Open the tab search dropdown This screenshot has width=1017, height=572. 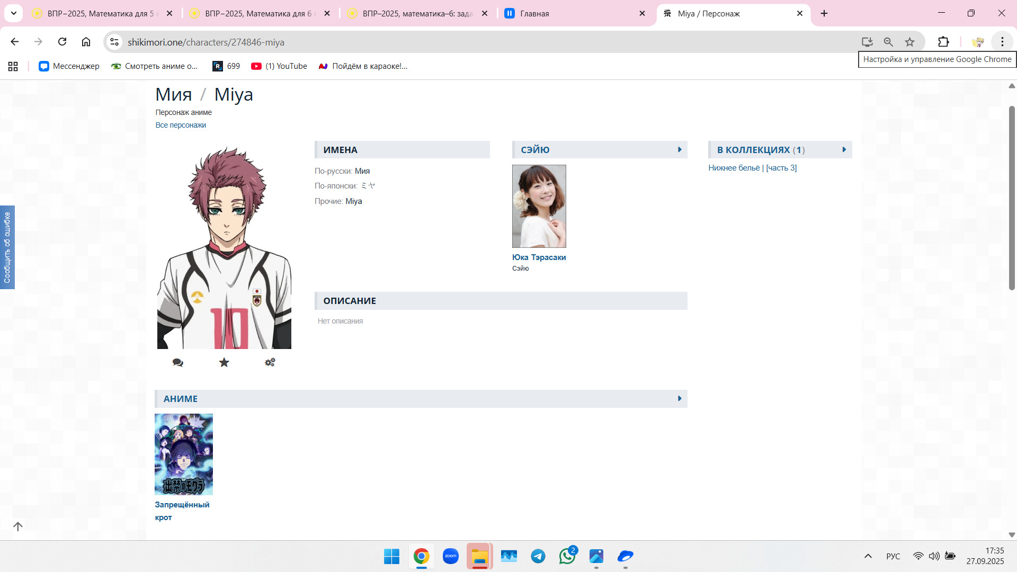point(14,13)
